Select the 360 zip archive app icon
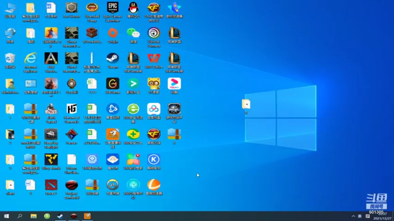Image resolution: width=394 pixels, height=221 pixels. (92, 188)
